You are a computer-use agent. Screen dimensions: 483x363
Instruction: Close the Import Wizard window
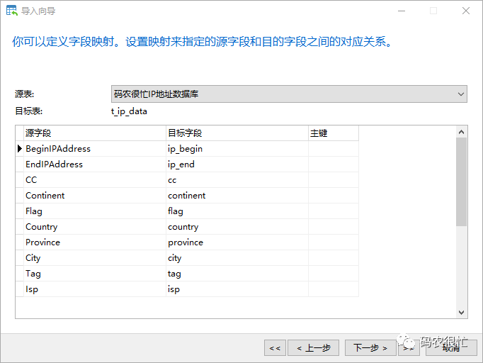coord(466,11)
